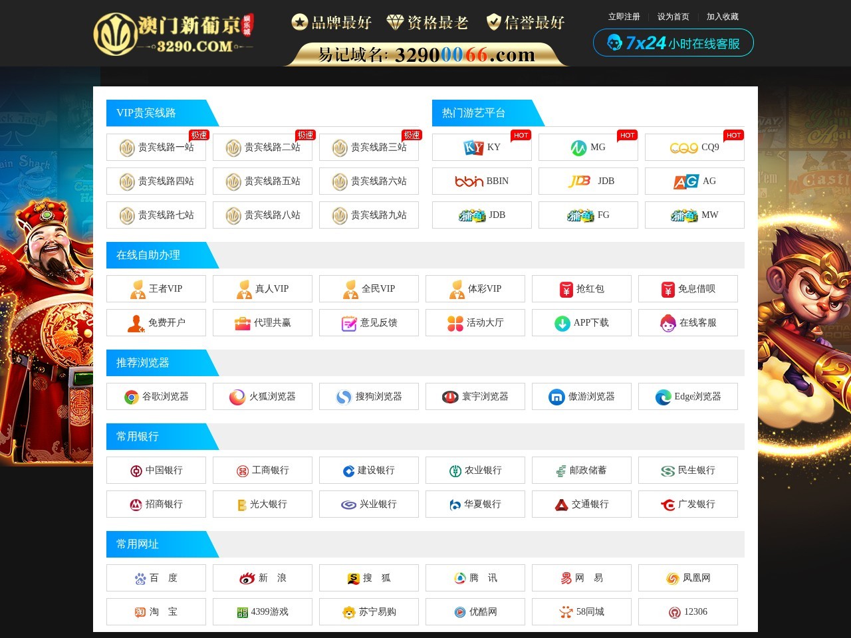This screenshot has width=851, height=638.
Task: Select the 工商银行 link
Action: click(x=263, y=471)
